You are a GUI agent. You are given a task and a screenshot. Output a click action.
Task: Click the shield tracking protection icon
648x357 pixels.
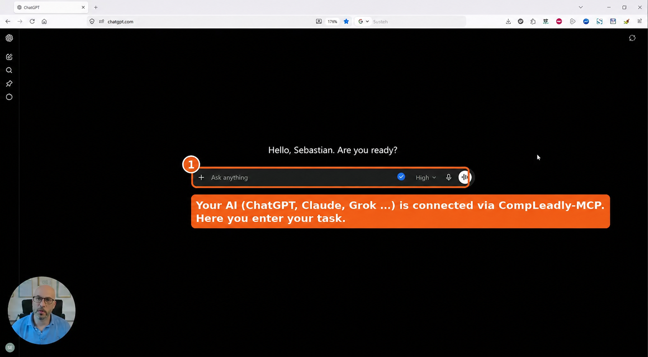click(x=92, y=21)
